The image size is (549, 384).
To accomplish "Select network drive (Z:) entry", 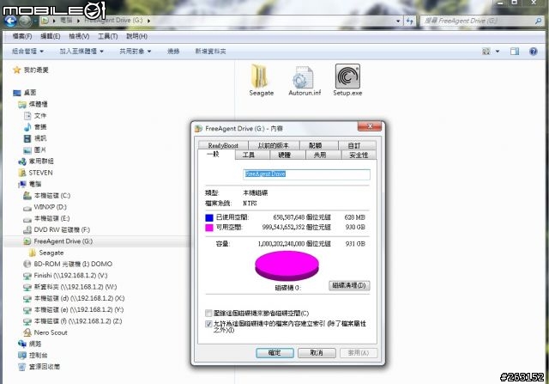I will pos(72,321).
